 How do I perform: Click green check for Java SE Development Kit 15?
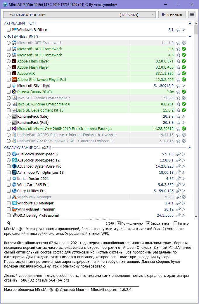[x=184, y=110]
